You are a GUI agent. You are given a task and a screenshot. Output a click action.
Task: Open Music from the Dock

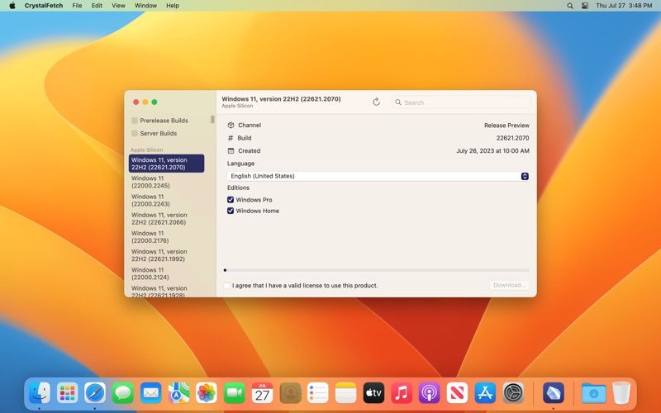(x=402, y=393)
